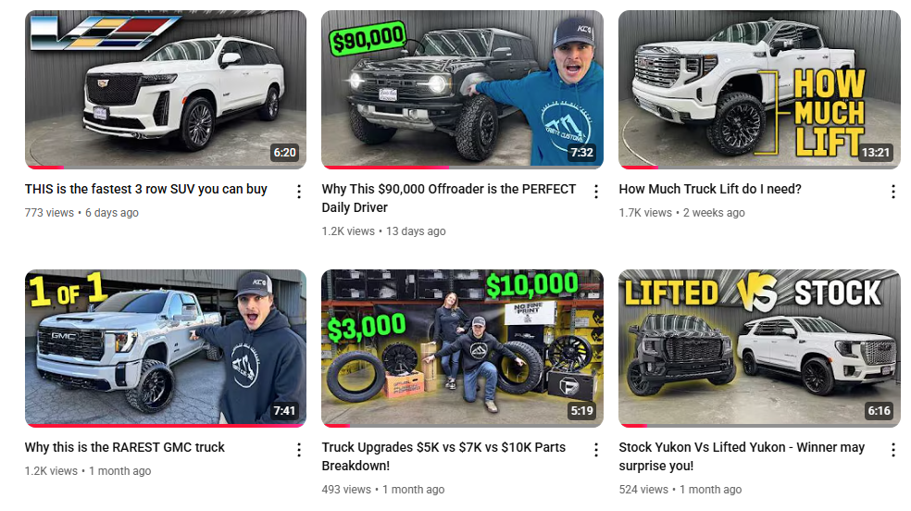Open the $3,000 vs $10,000 wheels thumbnail

pos(463,348)
